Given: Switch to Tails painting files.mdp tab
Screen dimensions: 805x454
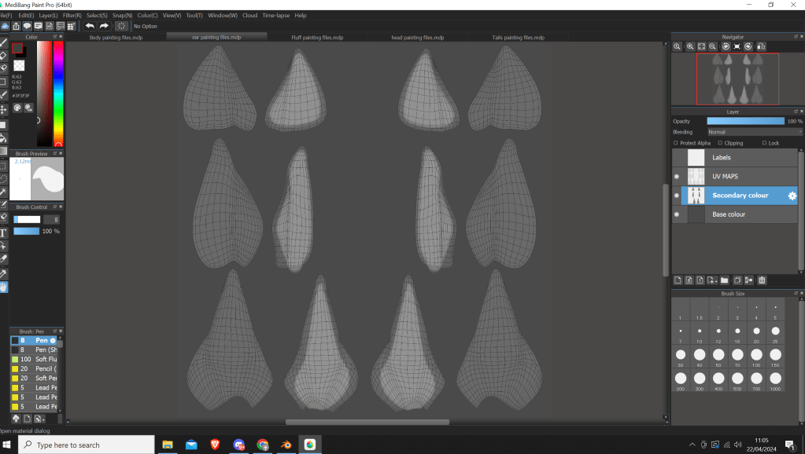Looking at the screenshot, I should (x=518, y=37).
